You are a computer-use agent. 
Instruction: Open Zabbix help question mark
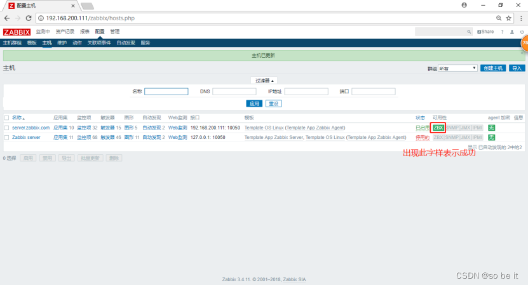(x=502, y=32)
